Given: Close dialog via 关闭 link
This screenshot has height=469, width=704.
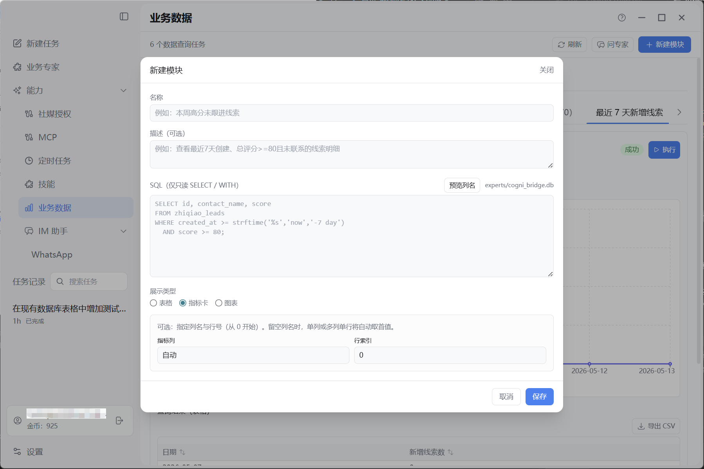Looking at the screenshot, I should (546, 70).
